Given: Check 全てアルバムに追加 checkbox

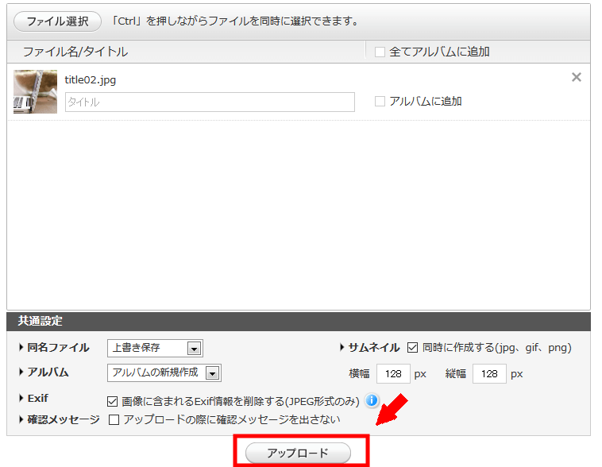Looking at the screenshot, I should click(380, 52).
